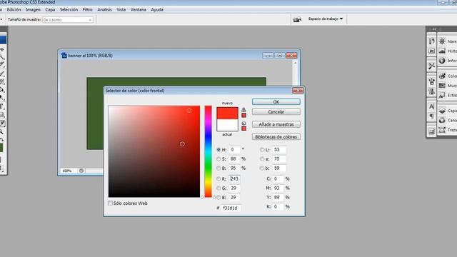The height and width of the screenshot is (257, 457).
Task: Open the Canales channels panel icon
Action: 442,120
